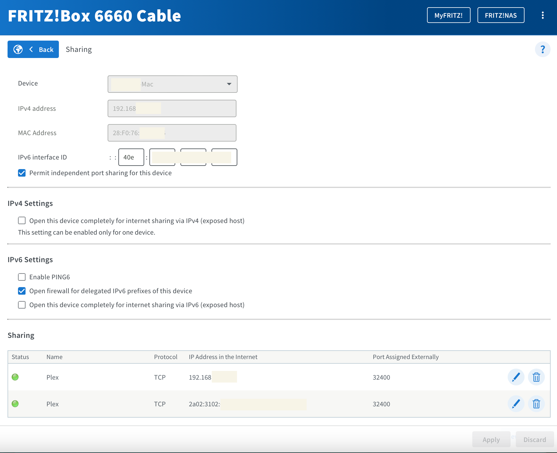Click the Discard button

(x=535, y=440)
